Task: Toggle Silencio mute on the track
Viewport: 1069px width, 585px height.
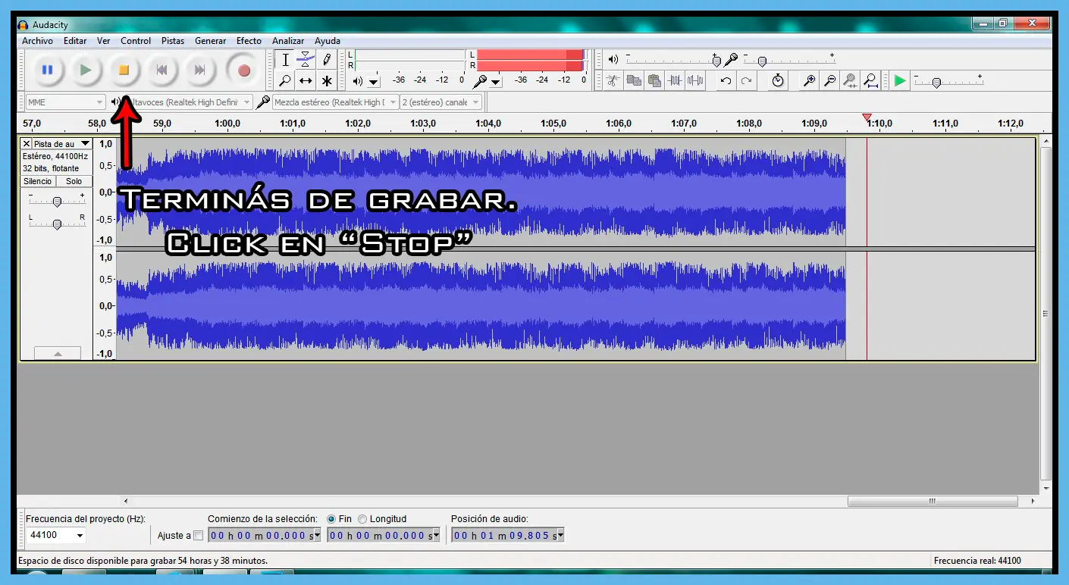Action: (38, 182)
